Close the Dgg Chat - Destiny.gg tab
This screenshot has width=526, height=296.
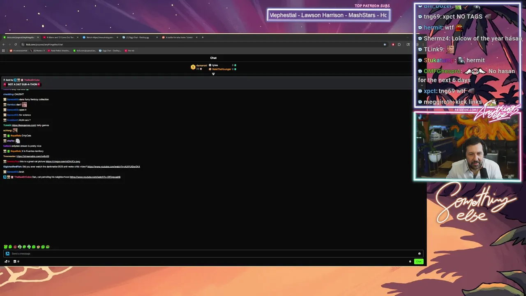(x=157, y=37)
